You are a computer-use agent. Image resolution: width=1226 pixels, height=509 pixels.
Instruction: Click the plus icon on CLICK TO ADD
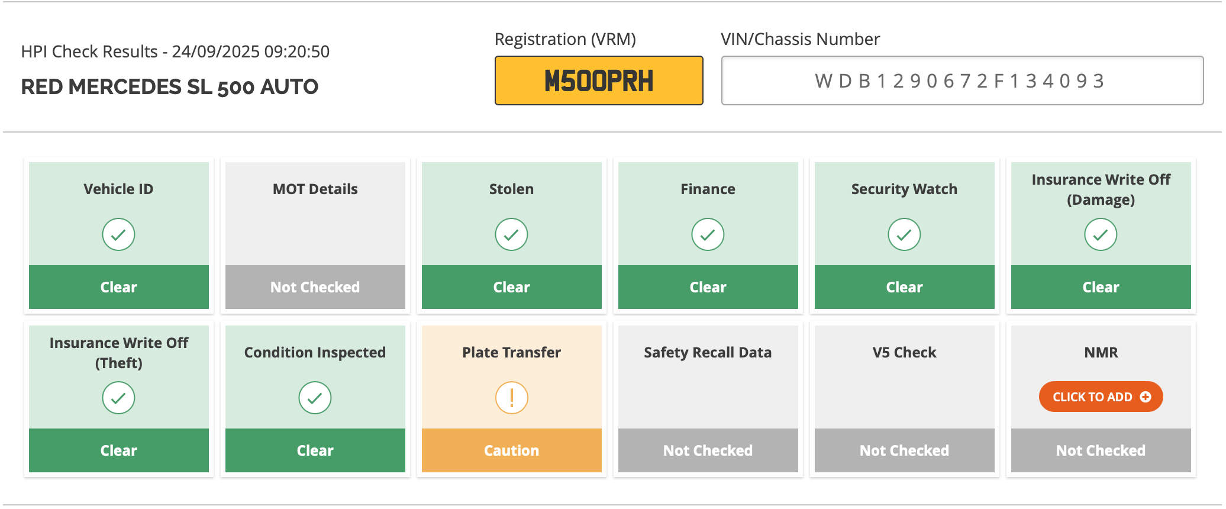pos(1146,397)
